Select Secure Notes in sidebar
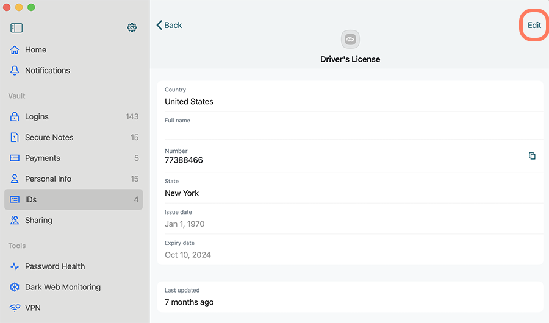Screen dimensions: 549x323 tap(74, 137)
